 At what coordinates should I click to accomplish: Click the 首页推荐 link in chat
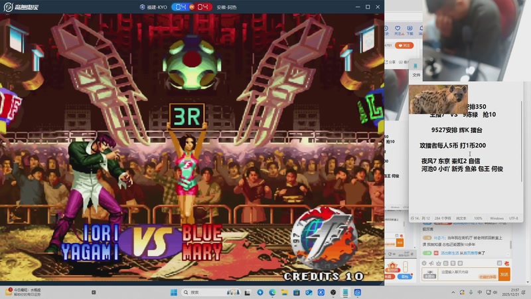click(470, 253)
